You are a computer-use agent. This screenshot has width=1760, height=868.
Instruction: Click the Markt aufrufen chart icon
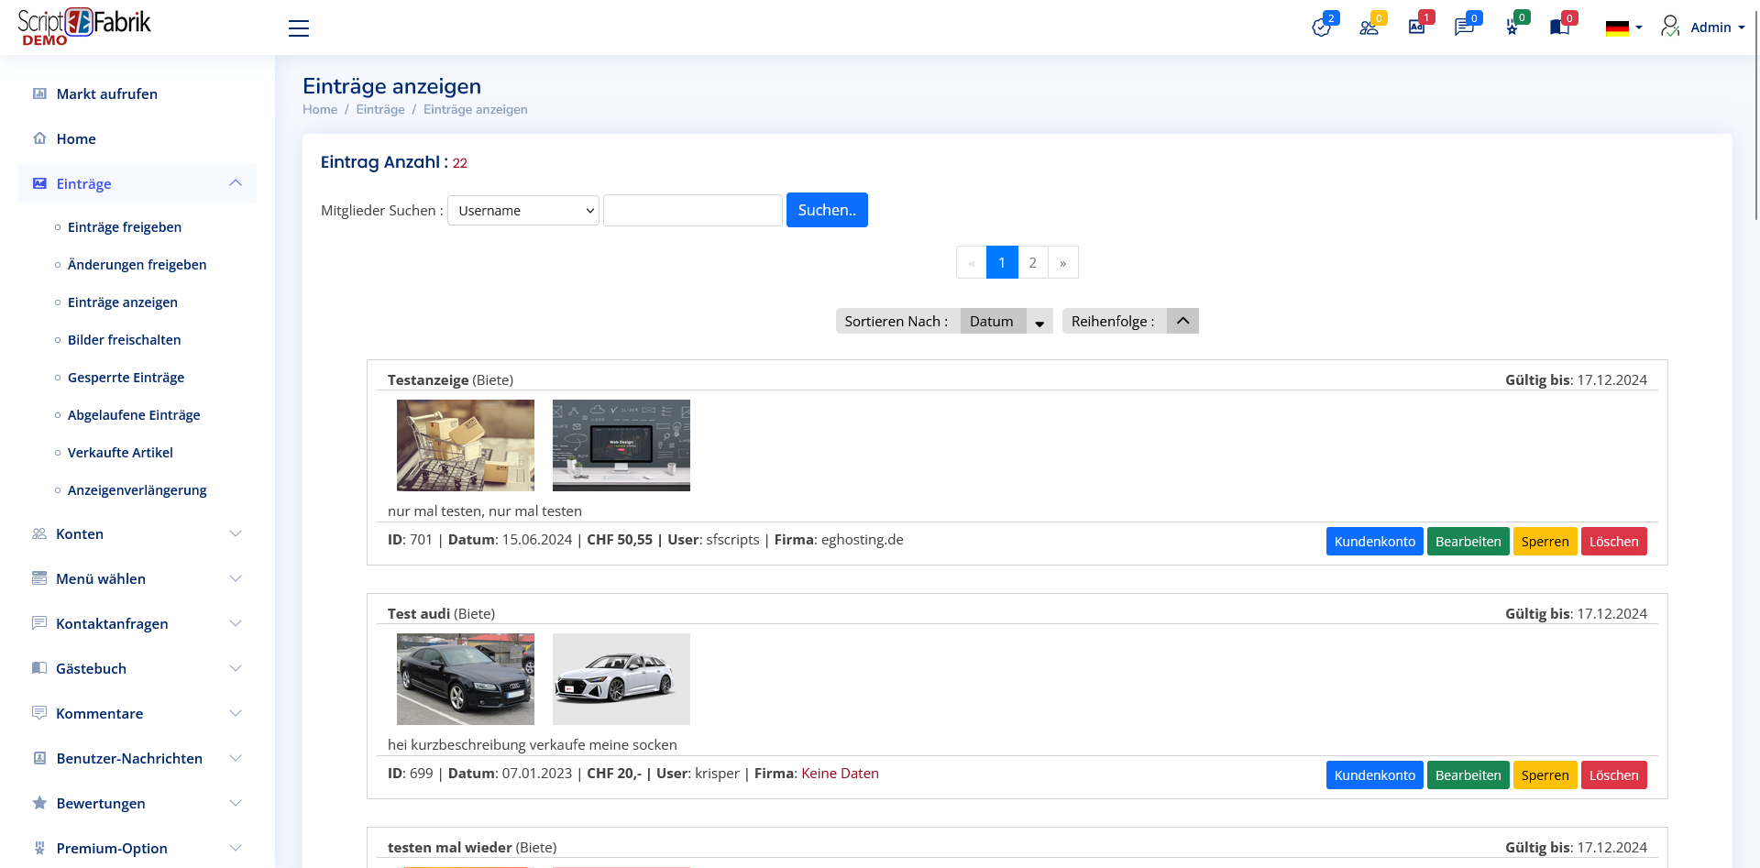39,93
